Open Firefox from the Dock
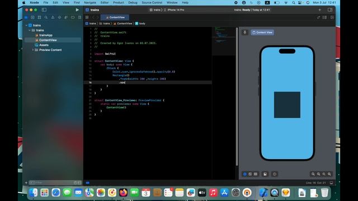The image size is (358, 201). 123,193
